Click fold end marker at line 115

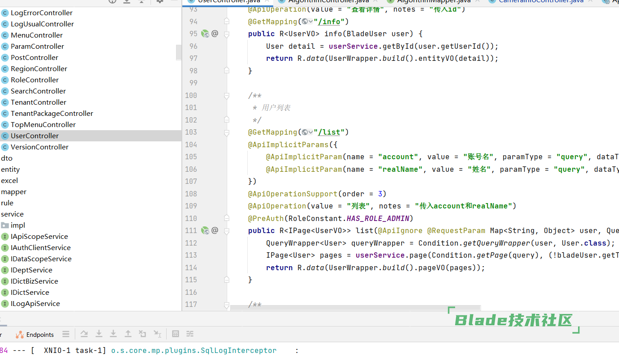[227, 279]
